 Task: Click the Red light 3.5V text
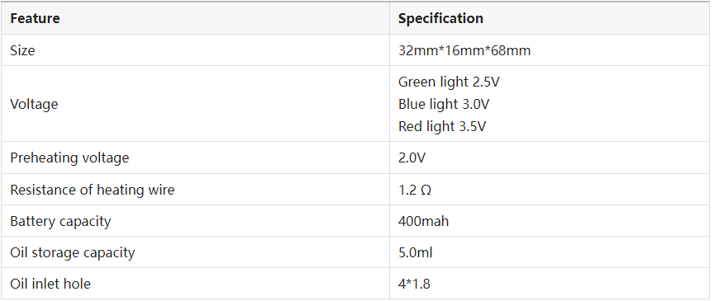point(441,126)
